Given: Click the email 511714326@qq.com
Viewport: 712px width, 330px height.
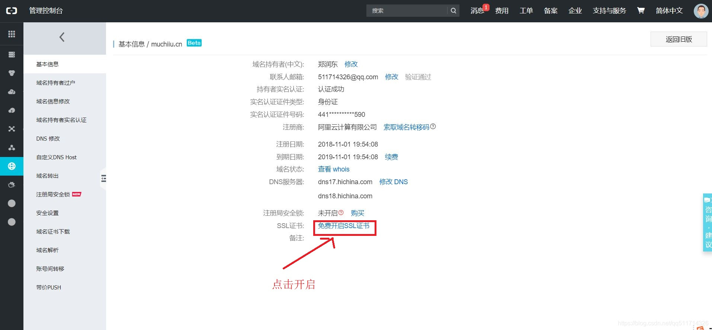Looking at the screenshot, I should 348,77.
